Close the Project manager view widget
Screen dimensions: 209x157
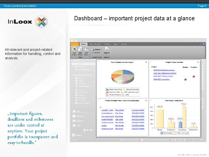click(146, 100)
